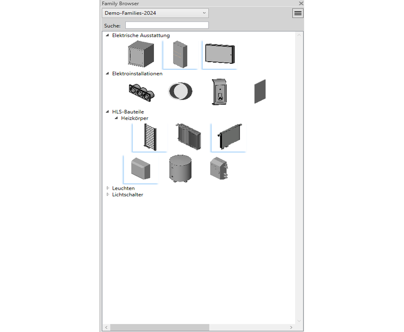Viewport: 404px width, 332px height.
Task: Expand the Leuchten group
Action: 108,188
